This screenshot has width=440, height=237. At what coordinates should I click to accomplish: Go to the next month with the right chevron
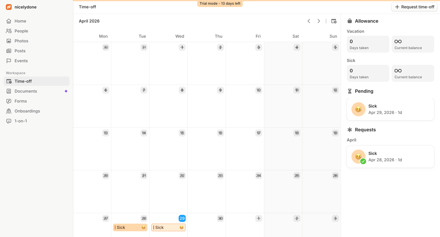(x=319, y=21)
